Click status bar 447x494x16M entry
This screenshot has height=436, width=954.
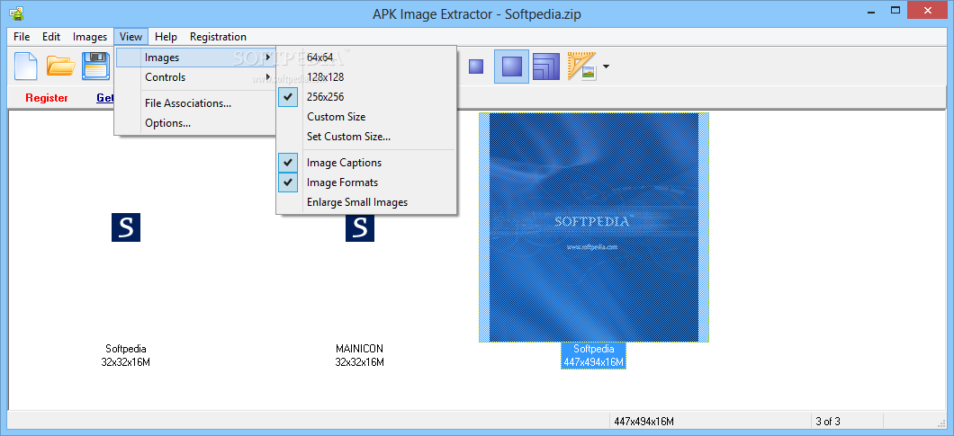pyautogui.click(x=643, y=422)
